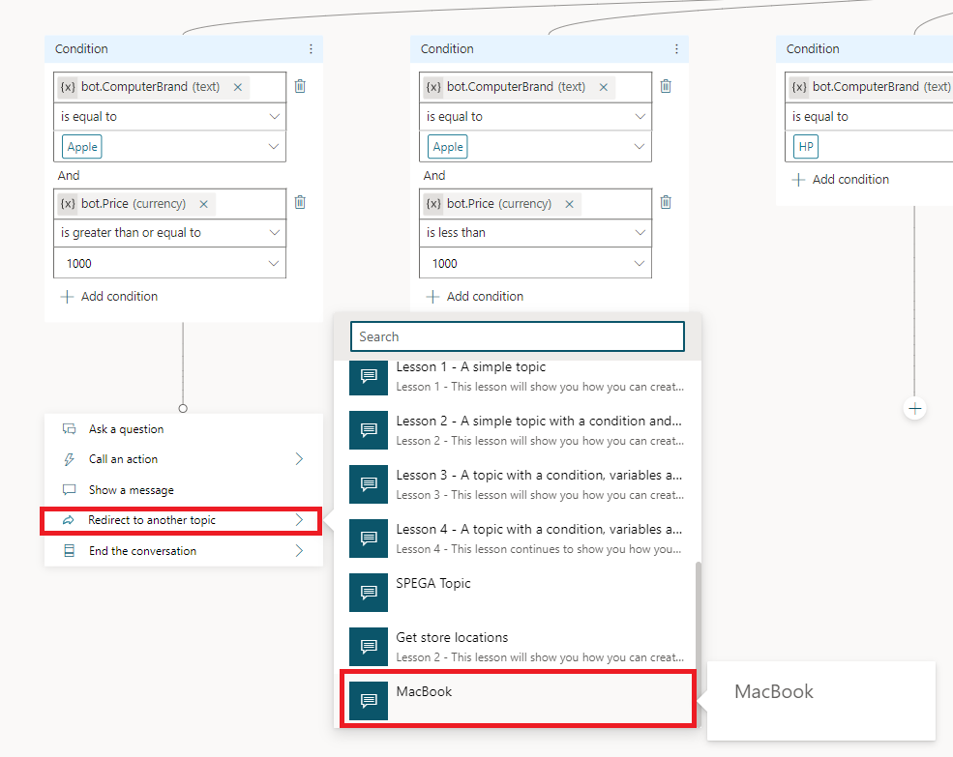Open the Apple value dropdown in first condition
The width and height of the screenshot is (953, 757).
click(274, 147)
